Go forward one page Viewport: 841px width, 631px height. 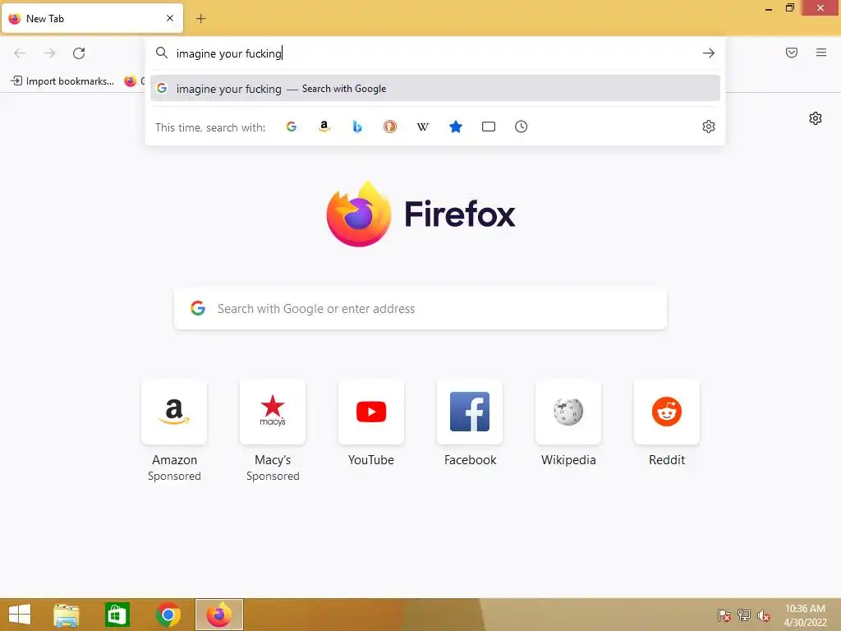click(x=49, y=53)
